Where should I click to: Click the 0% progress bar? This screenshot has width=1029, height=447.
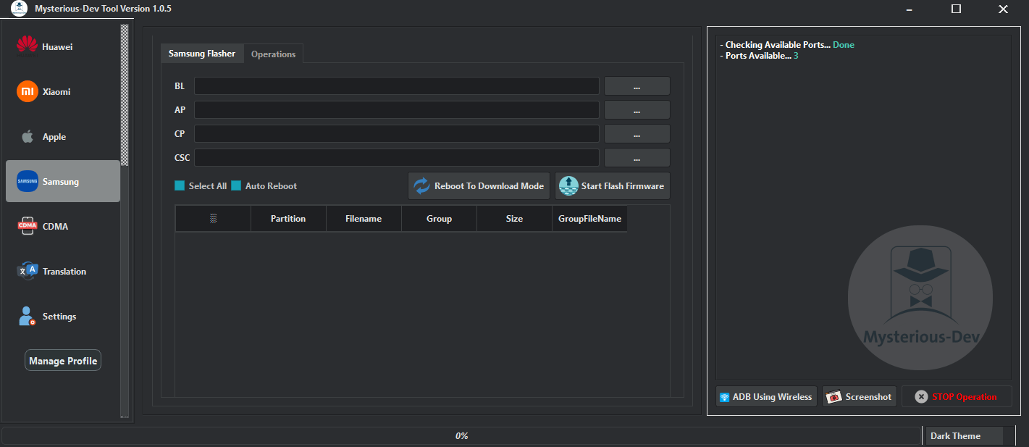[463, 435]
